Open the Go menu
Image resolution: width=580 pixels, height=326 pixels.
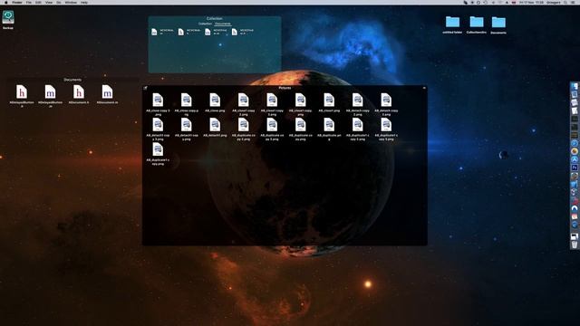click(59, 2)
